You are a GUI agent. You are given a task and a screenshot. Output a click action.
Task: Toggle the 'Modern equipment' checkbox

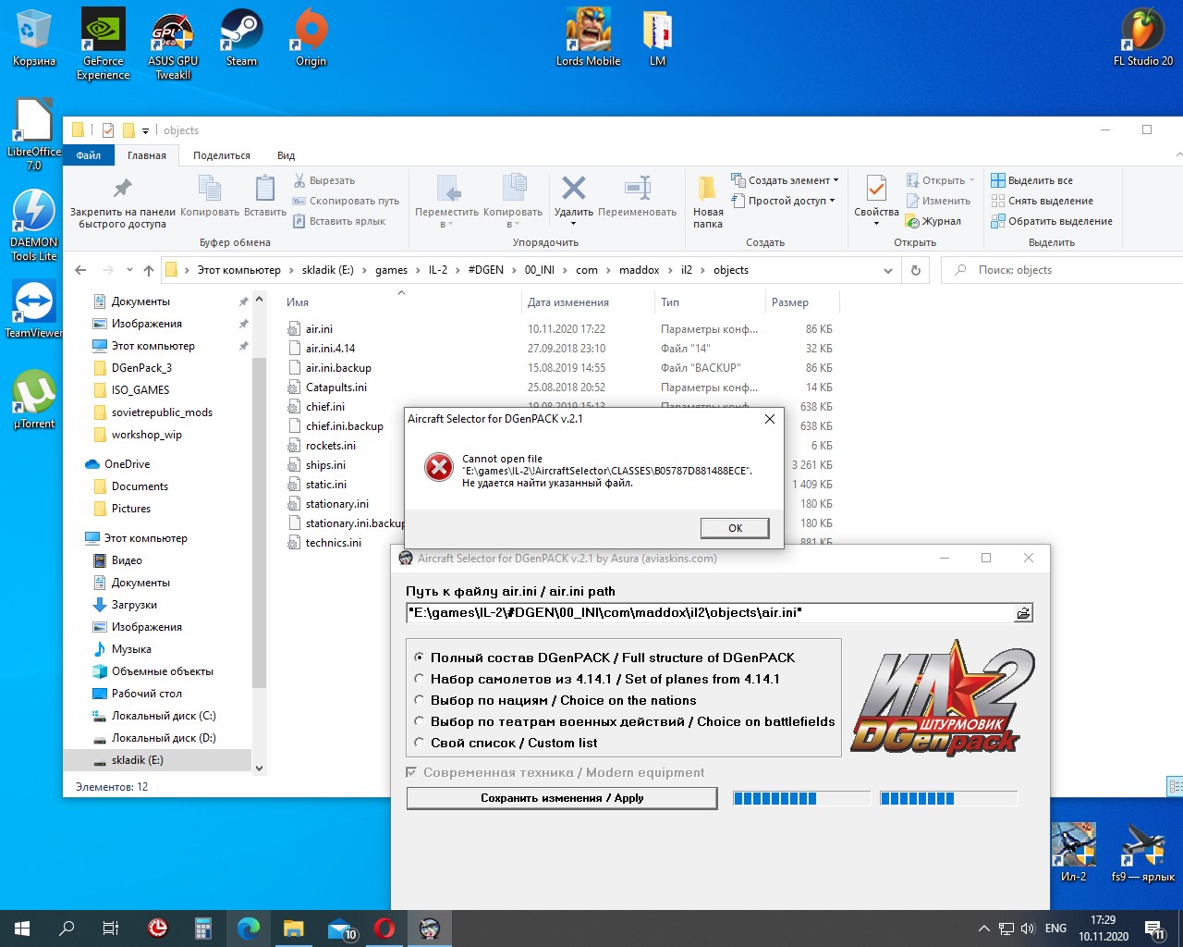click(412, 772)
